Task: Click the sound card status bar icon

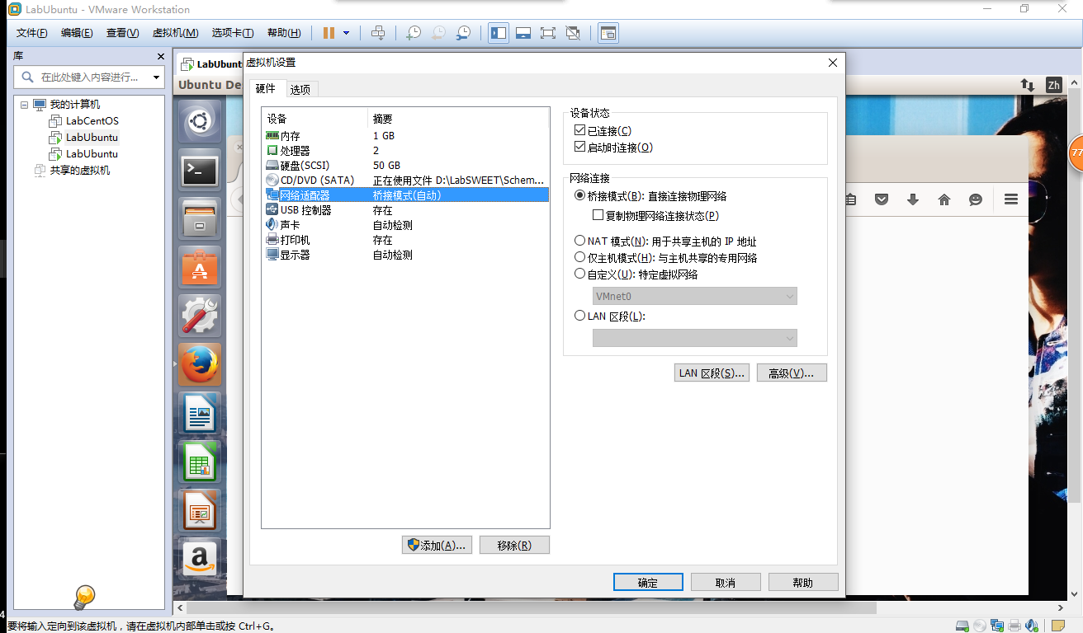Action: pos(1031,626)
